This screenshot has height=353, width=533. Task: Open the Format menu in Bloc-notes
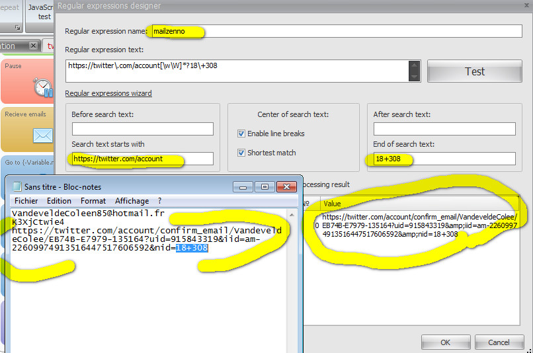(x=93, y=201)
